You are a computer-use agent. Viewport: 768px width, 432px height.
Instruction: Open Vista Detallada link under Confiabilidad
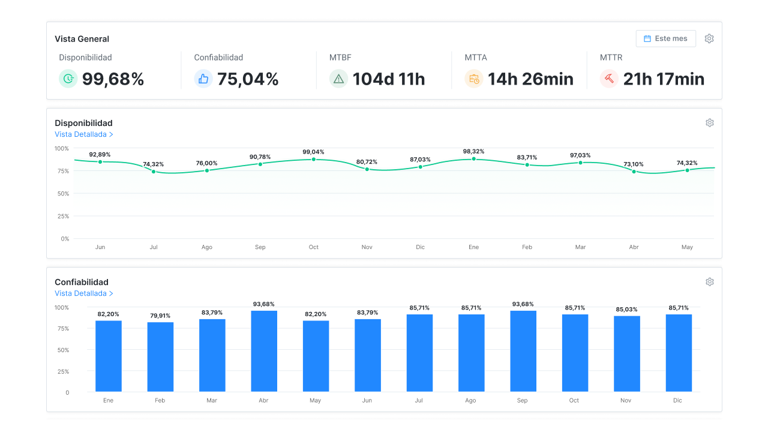pyautogui.click(x=84, y=293)
